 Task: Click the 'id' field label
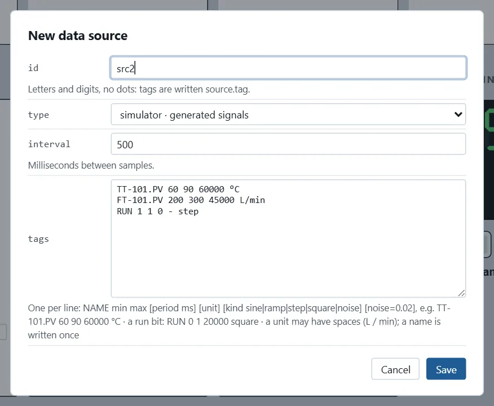(x=33, y=68)
